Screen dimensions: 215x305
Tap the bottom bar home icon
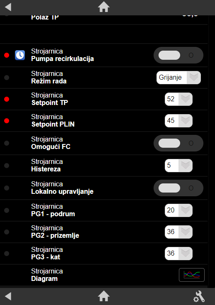coord(104,296)
